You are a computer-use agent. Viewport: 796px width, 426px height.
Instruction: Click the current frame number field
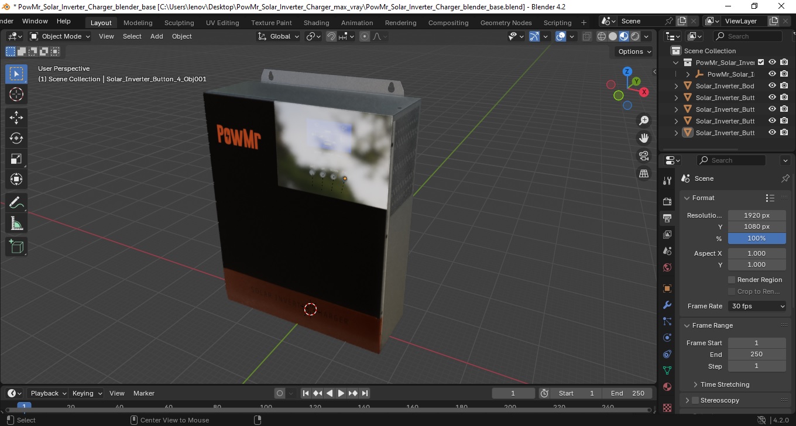pos(513,393)
